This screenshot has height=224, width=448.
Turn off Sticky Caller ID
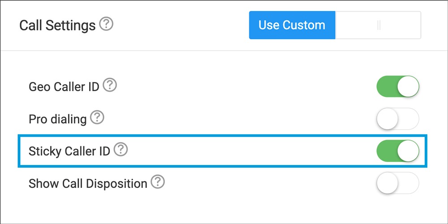tap(397, 151)
